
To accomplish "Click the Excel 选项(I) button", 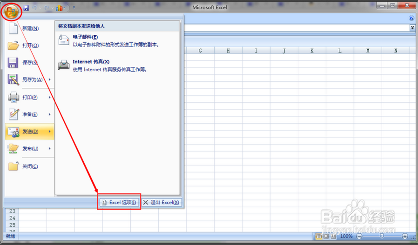I will coord(119,203).
